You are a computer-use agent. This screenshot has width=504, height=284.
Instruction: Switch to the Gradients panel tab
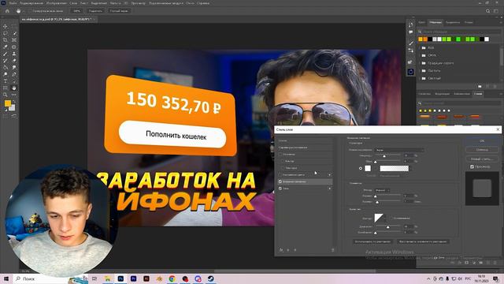tap(453, 23)
